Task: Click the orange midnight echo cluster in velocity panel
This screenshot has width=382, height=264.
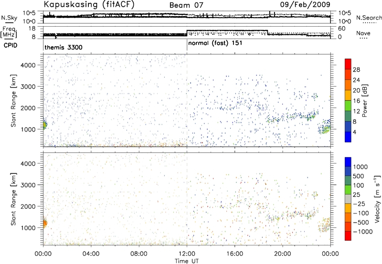Action: point(45,223)
